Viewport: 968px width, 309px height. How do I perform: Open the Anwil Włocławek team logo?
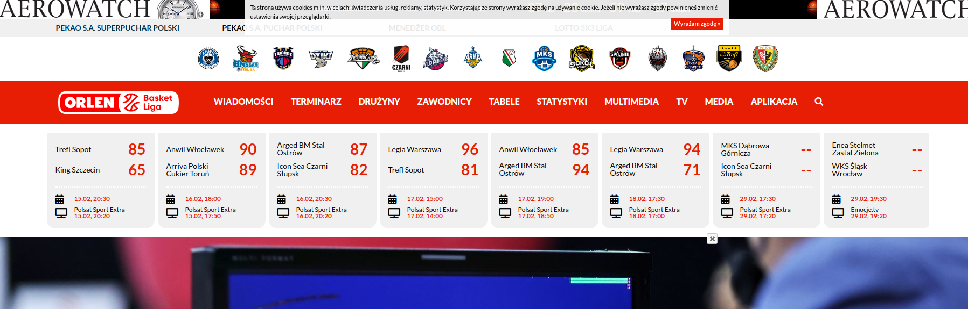[208, 58]
